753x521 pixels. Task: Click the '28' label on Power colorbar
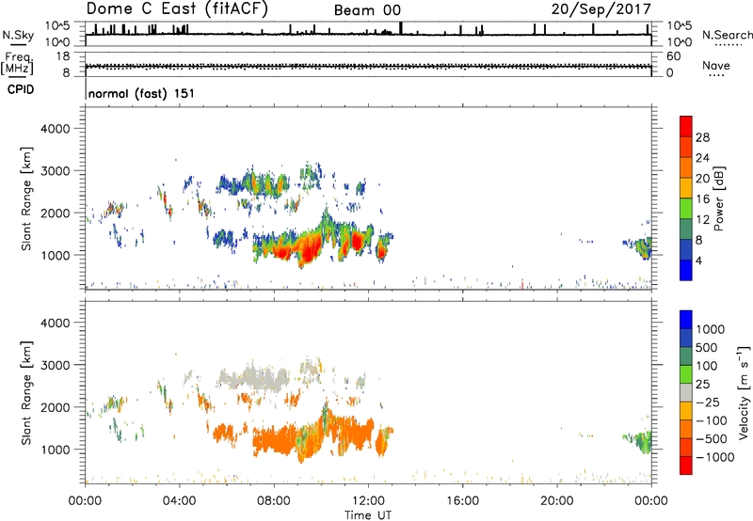point(702,137)
